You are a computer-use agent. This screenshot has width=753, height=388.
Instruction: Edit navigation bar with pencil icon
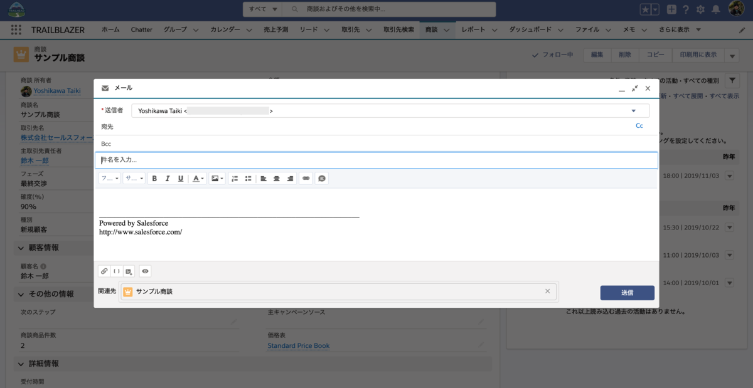click(743, 29)
